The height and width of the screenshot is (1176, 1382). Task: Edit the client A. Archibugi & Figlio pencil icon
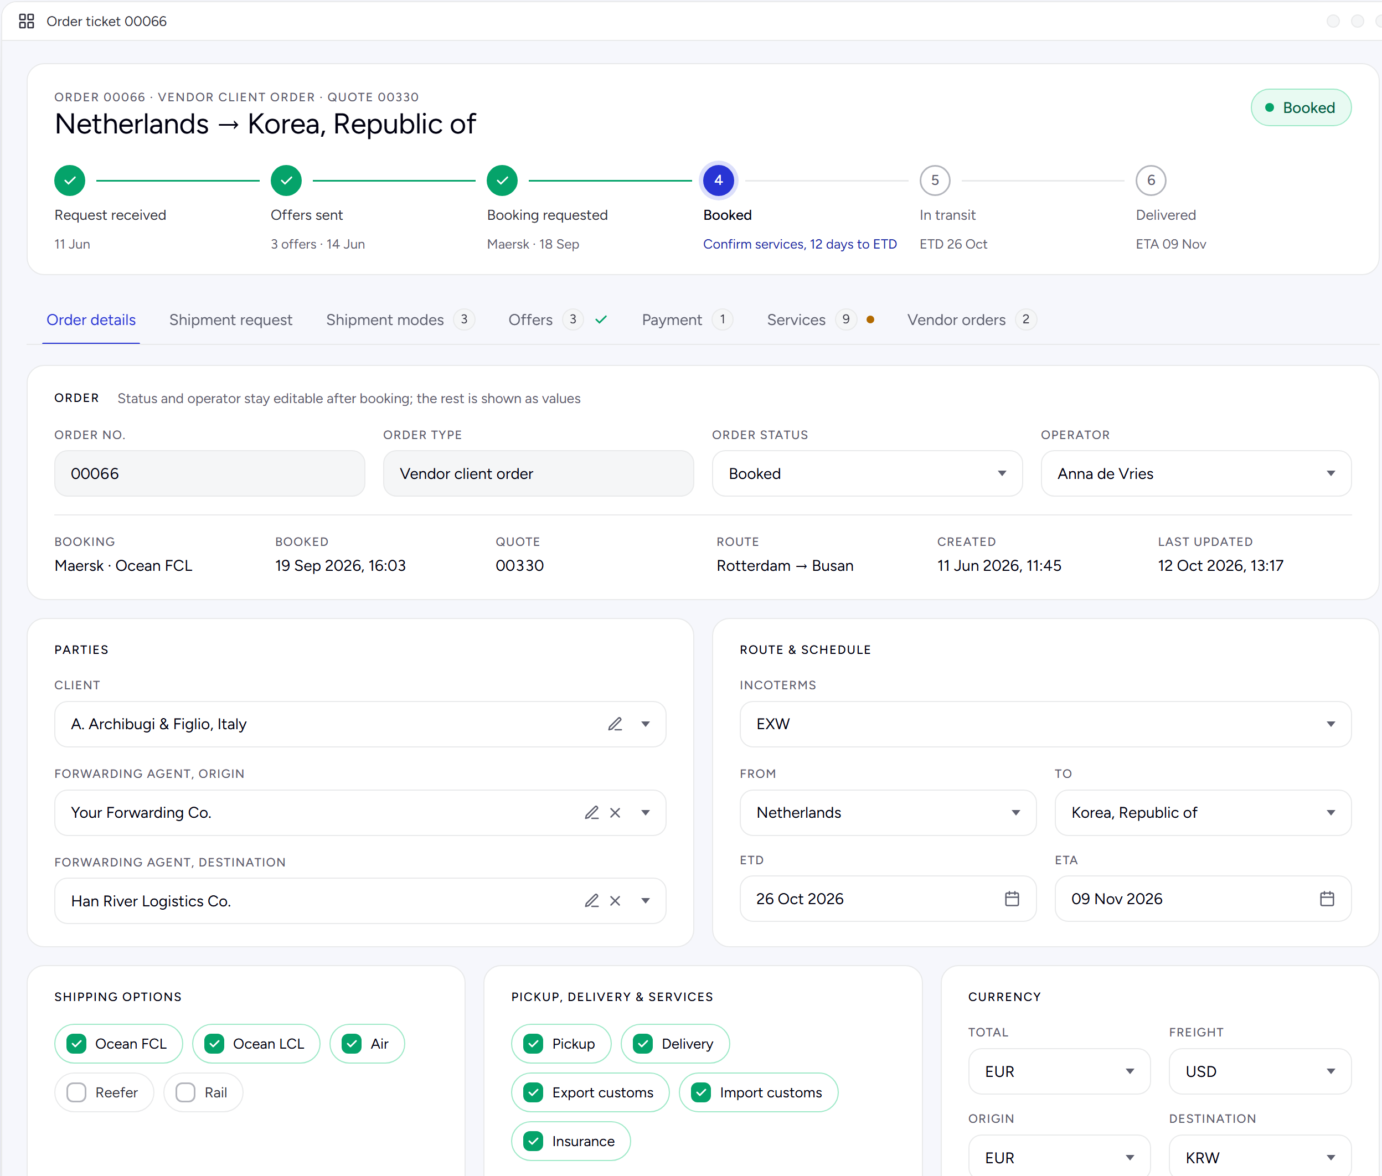click(x=615, y=724)
